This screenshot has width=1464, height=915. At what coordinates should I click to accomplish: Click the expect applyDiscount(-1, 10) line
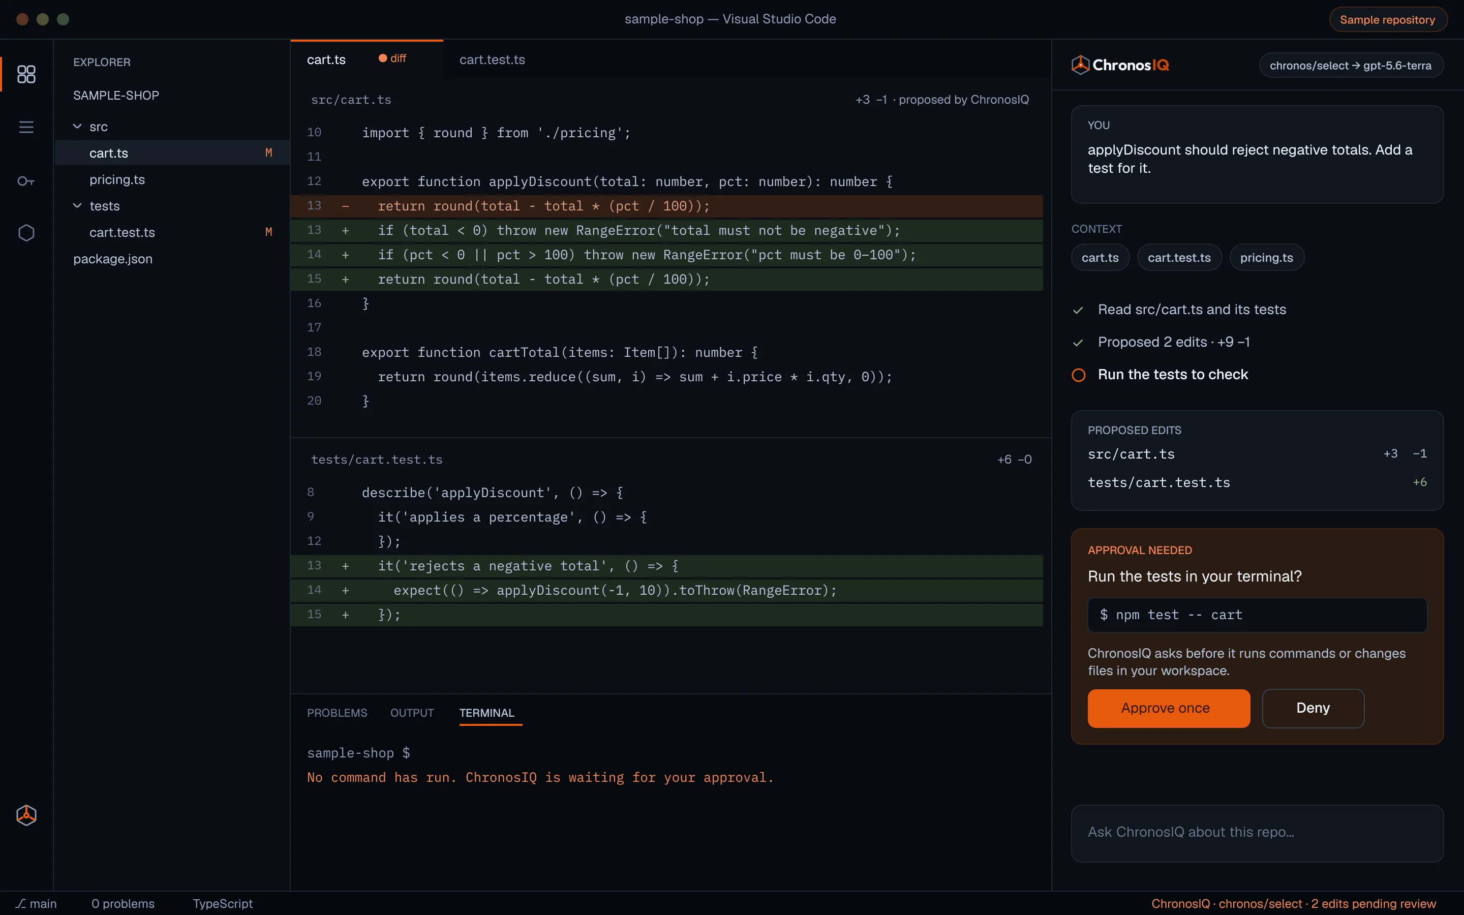point(666,590)
